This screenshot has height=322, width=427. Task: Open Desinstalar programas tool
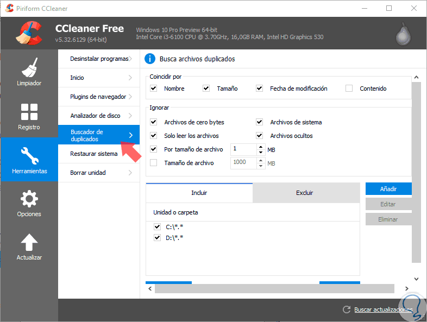coord(99,59)
